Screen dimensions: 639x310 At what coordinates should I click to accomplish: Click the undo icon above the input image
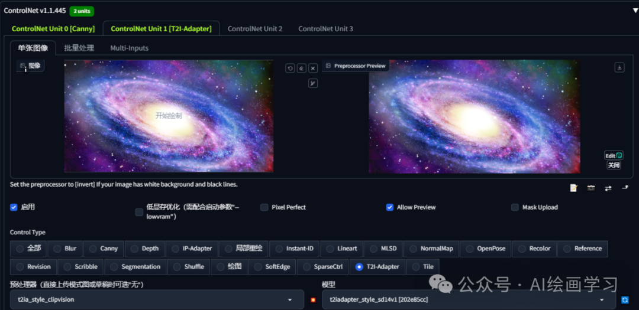point(290,68)
